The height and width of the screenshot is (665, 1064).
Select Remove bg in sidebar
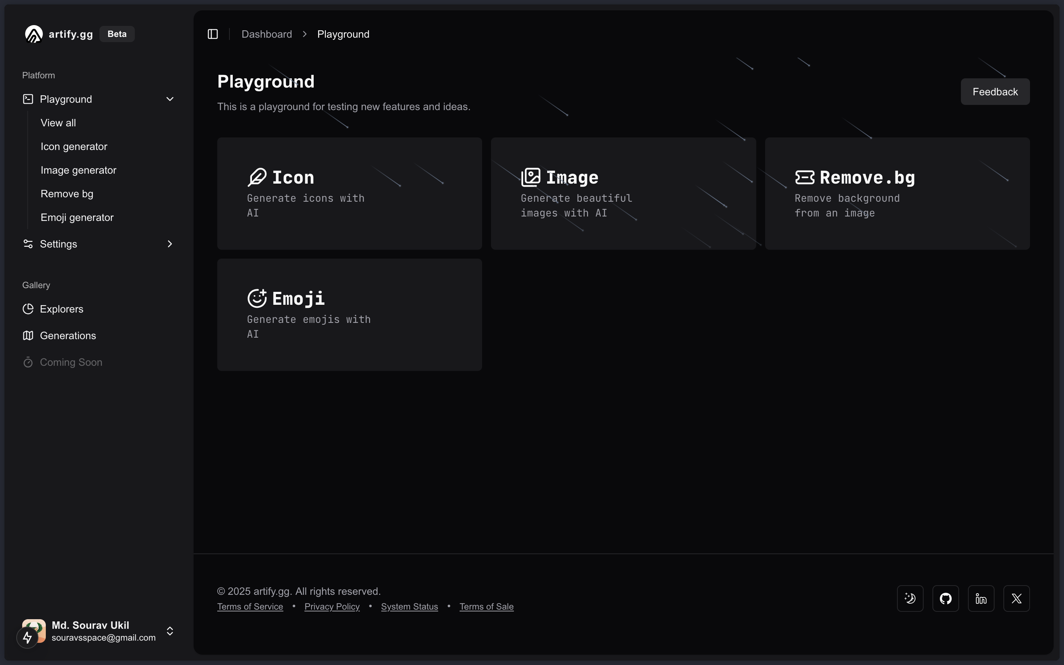pyautogui.click(x=67, y=194)
